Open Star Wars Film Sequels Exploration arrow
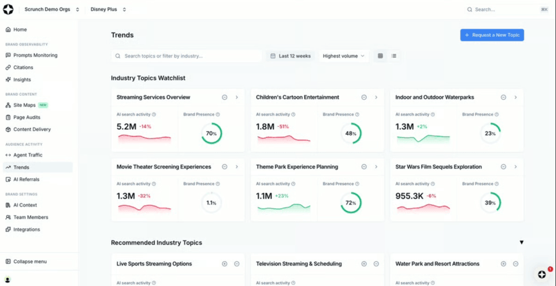556x286 pixels. pyautogui.click(x=515, y=167)
